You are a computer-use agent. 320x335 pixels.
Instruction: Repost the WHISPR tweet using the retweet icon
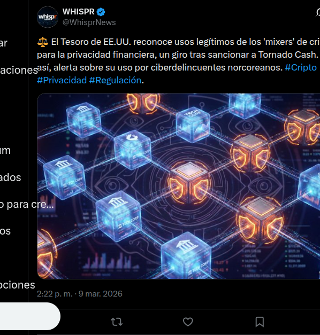click(117, 322)
